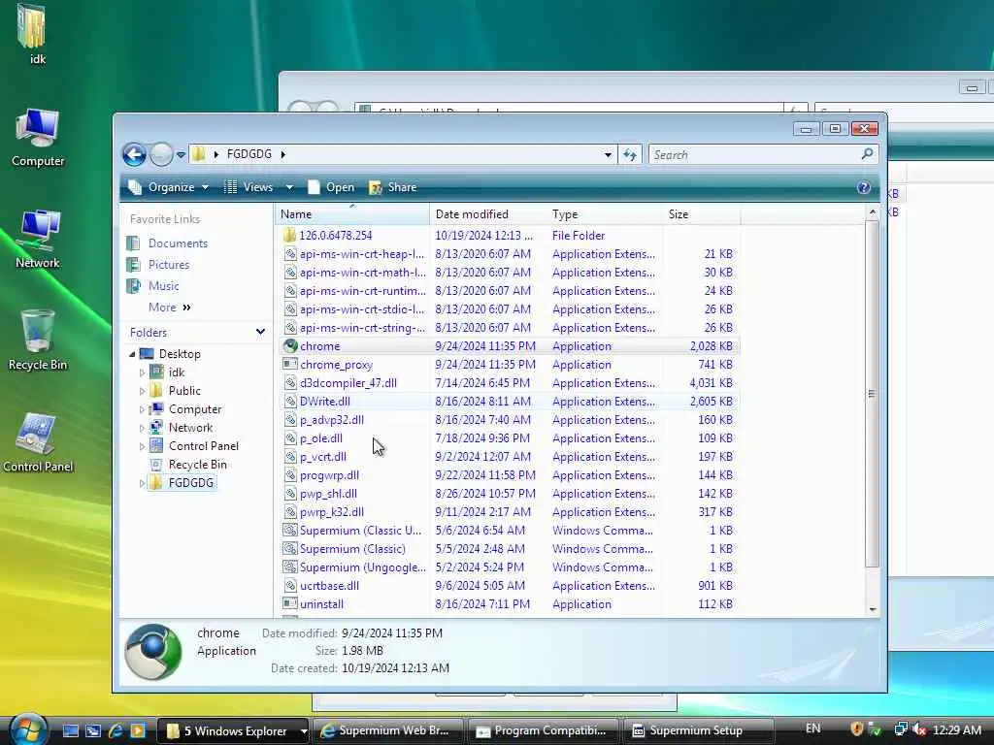Image resolution: width=994 pixels, height=745 pixels.
Task: Select the uninstall application icon
Action: (289, 603)
